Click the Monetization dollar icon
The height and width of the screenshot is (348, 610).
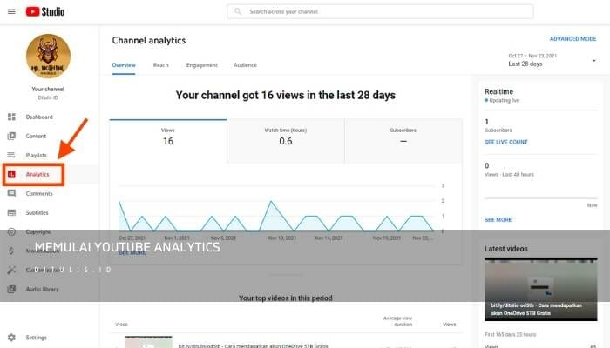tap(11, 251)
